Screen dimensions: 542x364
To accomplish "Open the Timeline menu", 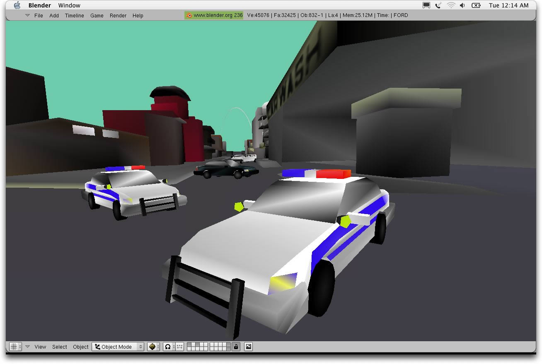I will pyautogui.click(x=74, y=15).
